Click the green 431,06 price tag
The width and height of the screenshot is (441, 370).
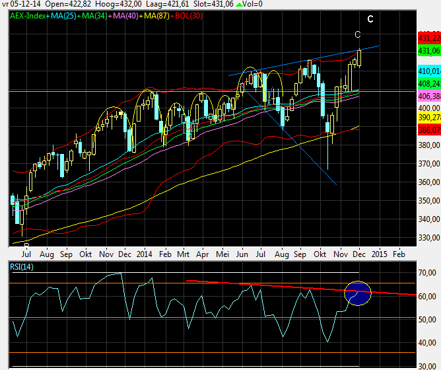click(429, 50)
